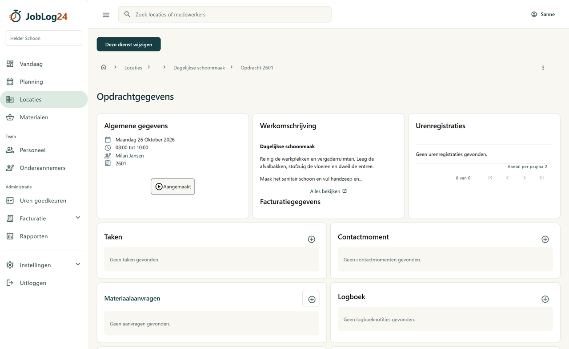Go to first page of Urenregistraties
Viewport: 569px width, 349px height.
pyautogui.click(x=490, y=178)
